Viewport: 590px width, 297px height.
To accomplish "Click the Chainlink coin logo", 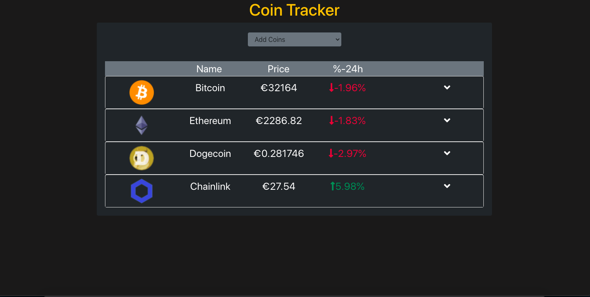I will [142, 191].
